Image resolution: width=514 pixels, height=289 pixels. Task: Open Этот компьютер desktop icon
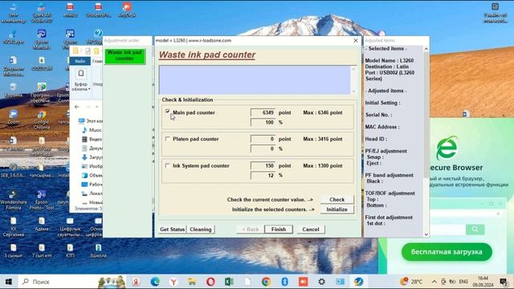(13, 13)
